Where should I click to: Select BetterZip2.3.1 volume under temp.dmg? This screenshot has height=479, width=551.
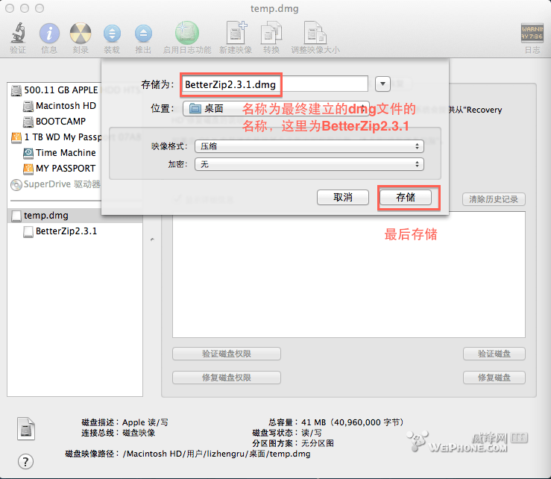(x=60, y=231)
